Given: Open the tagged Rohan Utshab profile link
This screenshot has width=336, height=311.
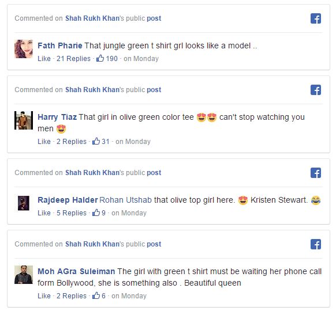Looking at the screenshot, I should [126, 200].
